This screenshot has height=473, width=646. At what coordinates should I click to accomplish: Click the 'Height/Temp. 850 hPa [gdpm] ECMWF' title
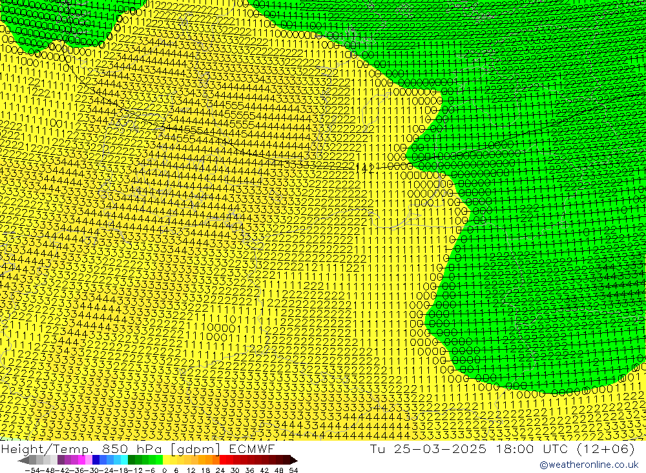click(x=138, y=448)
